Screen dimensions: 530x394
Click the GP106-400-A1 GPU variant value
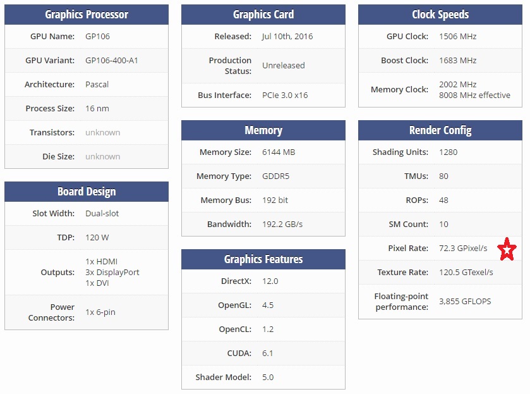pos(111,61)
